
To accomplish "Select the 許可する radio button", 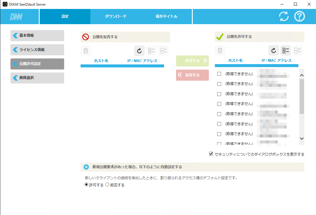I will 87,185.
